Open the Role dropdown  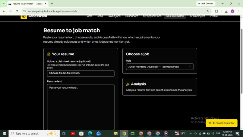pos(159,67)
